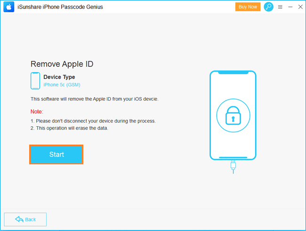Minimize the application window

point(290,7)
